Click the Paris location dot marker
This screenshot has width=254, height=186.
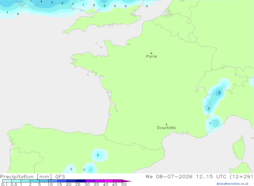point(151,53)
